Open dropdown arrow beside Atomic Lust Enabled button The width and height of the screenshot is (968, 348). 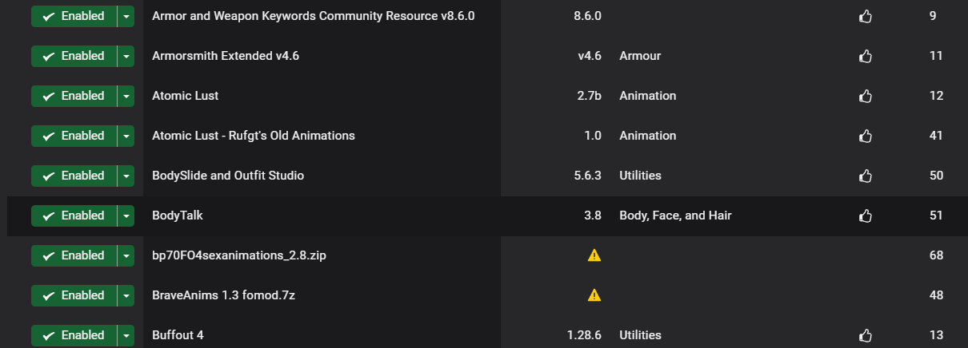(126, 96)
